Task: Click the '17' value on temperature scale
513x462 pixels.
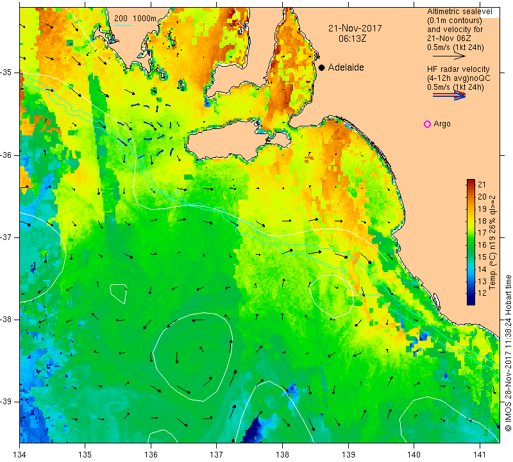Action: coord(482,233)
